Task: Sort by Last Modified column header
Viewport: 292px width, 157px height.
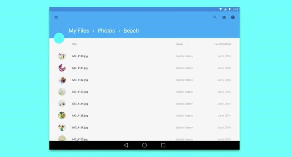Action: pyautogui.click(x=222, y=44)
